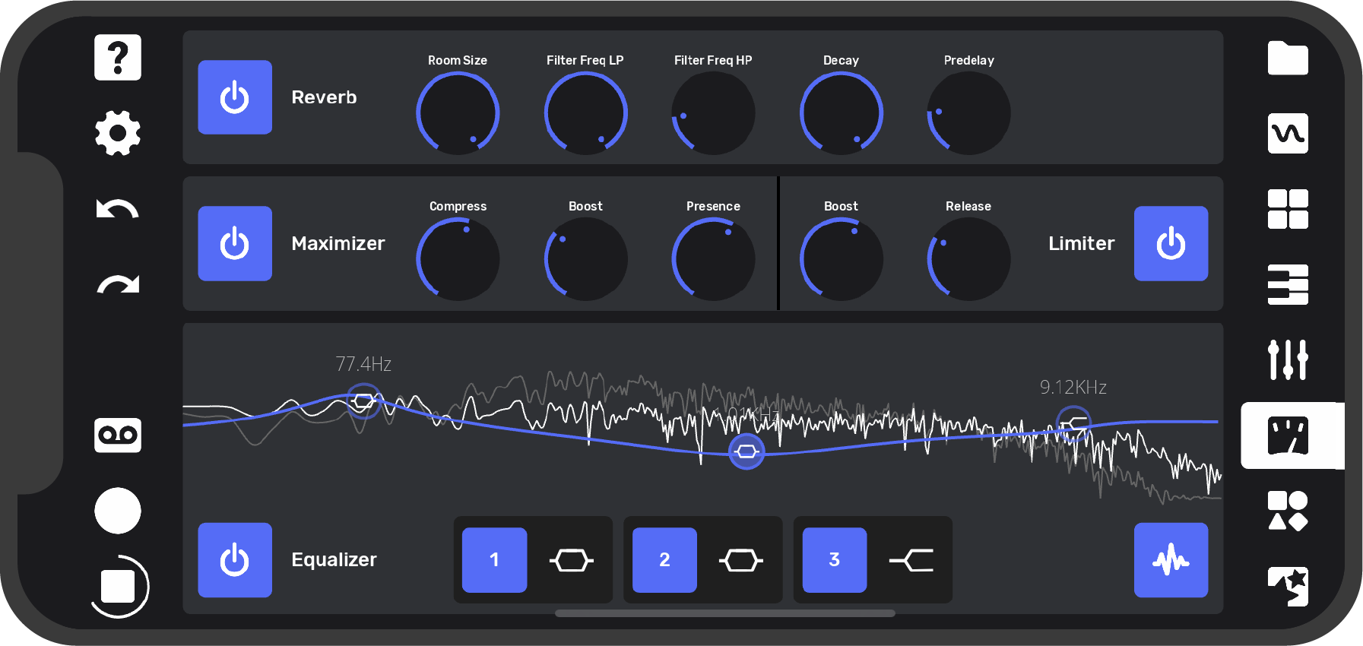Click the undo arrow icon

click(x=118, y=209)
